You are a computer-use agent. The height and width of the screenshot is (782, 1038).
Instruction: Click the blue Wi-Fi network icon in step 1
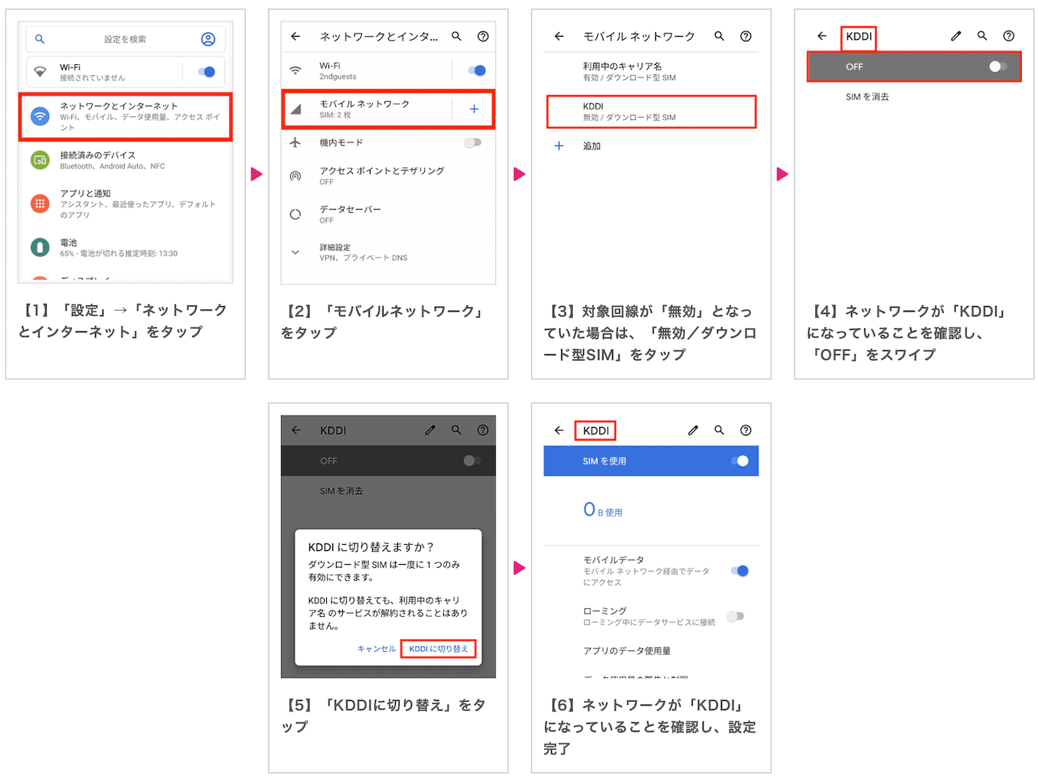pos(40,116)
